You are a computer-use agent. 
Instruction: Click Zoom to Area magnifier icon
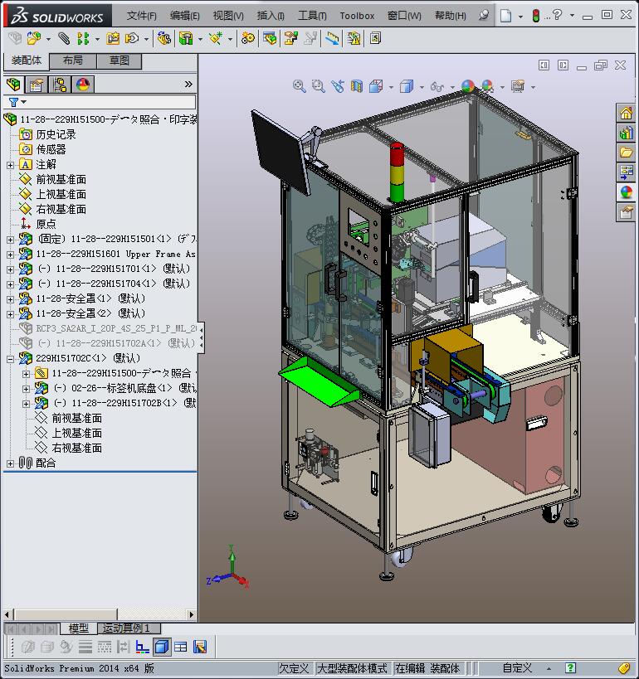318,86
